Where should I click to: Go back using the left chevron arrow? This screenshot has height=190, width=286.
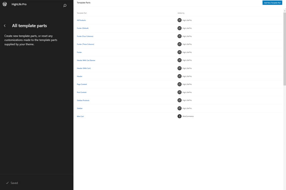click(x=5, y=26)
